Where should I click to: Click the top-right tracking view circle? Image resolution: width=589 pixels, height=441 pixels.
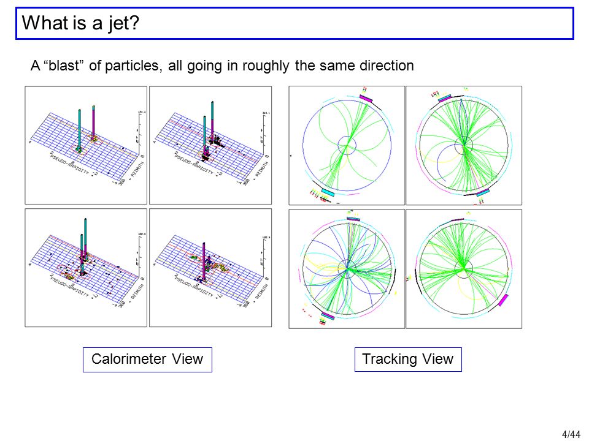tap(464, 146)
